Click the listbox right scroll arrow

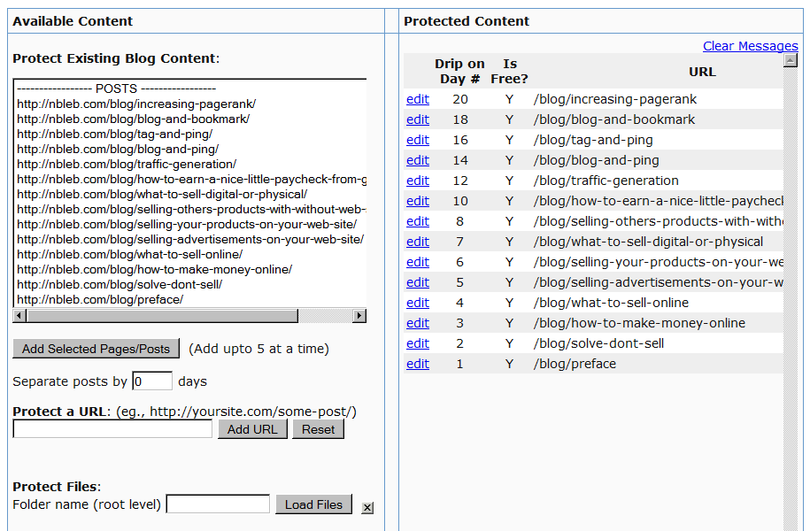pos(359,316)
